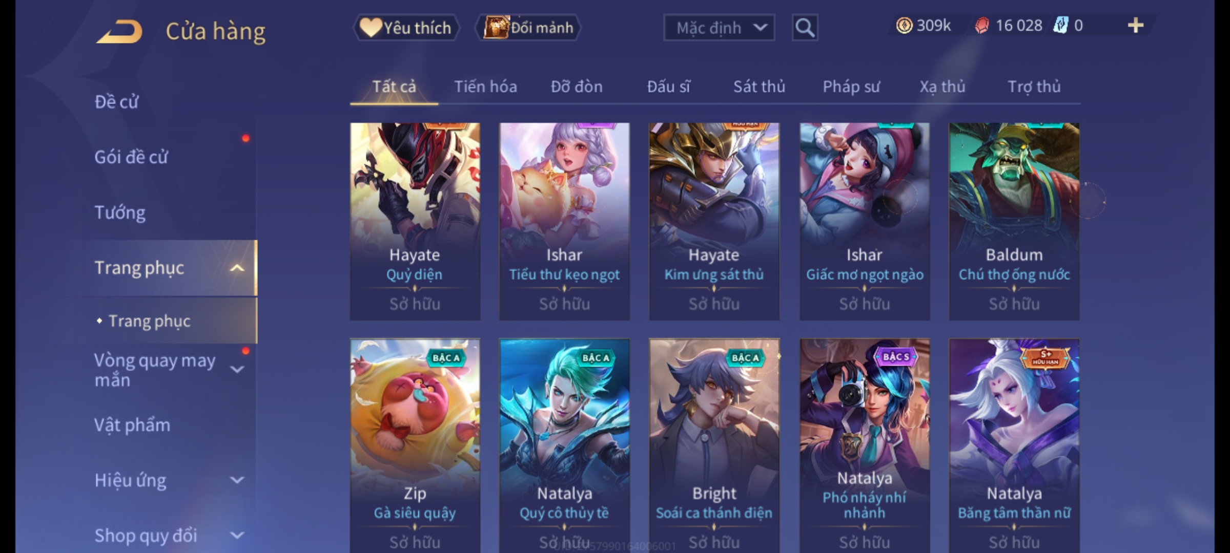1230x553 pixels.
Task: Tap the red ruby currency icon
Action: 981,26
